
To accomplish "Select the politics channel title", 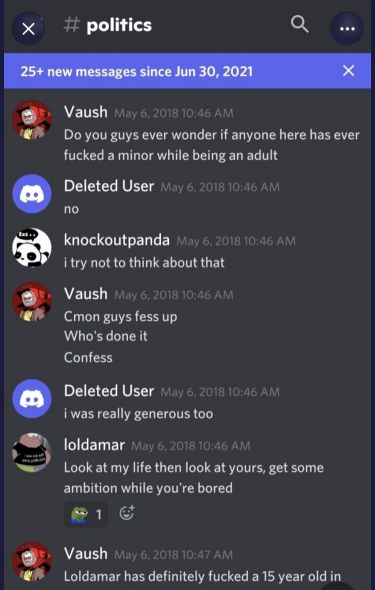I will pyautogui.click(x=119, y=25).
